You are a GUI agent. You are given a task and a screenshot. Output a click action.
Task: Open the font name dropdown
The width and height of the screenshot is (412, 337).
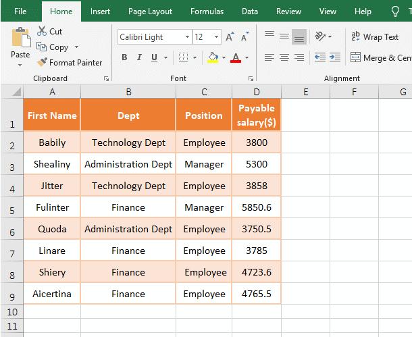(x=187, y=36)
